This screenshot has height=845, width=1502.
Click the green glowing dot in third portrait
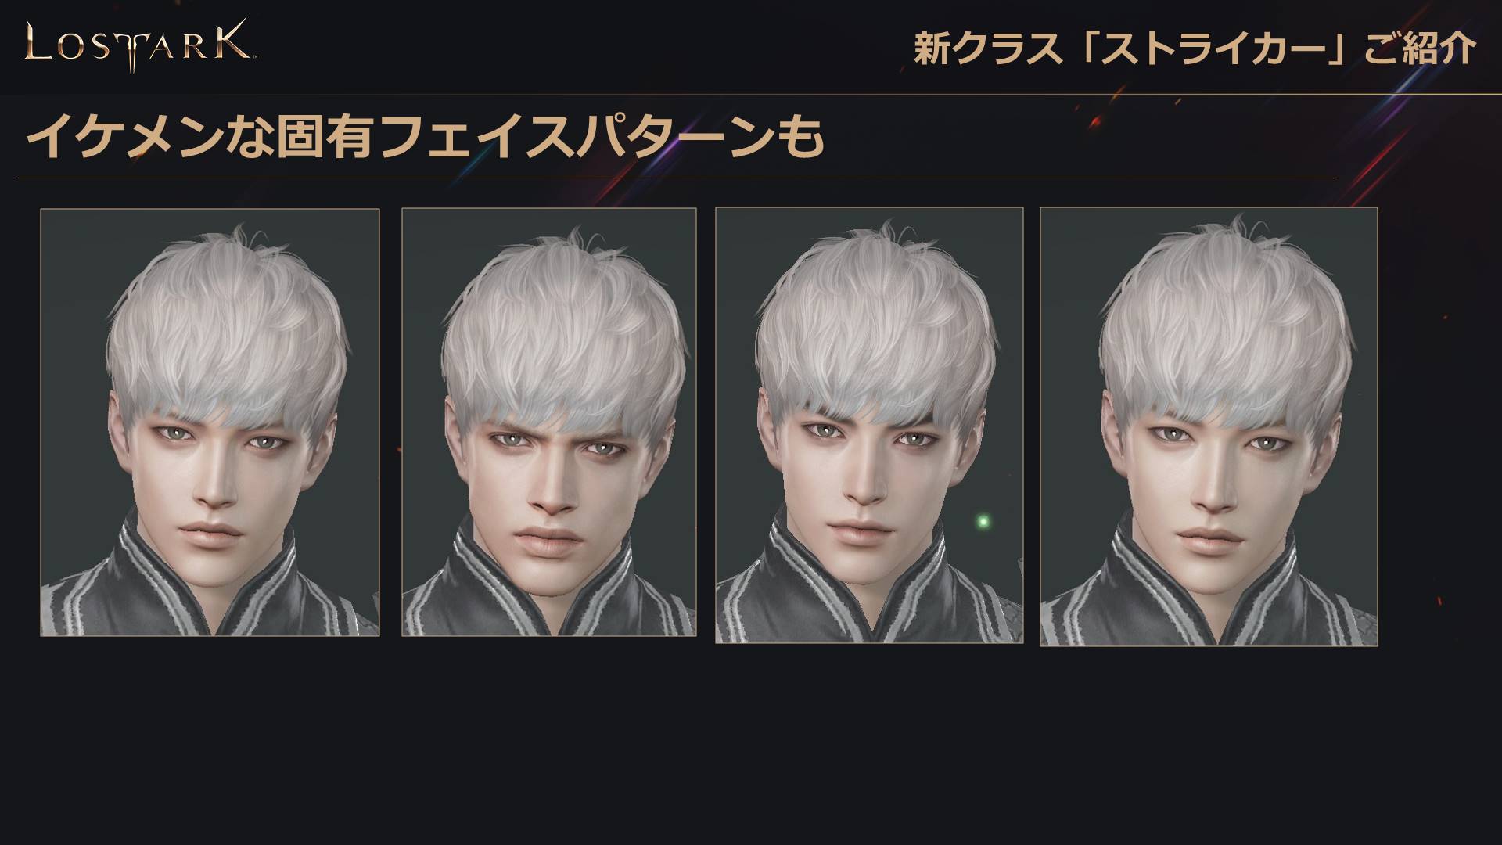point(983,520)
